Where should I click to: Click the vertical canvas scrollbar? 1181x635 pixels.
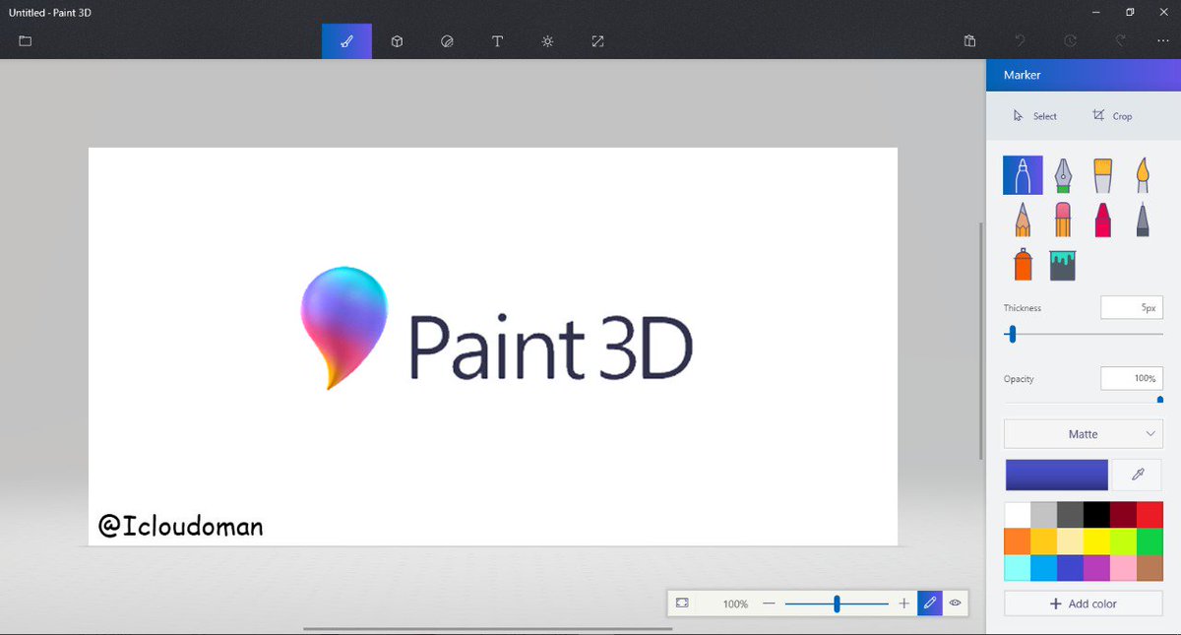point(980,341)
